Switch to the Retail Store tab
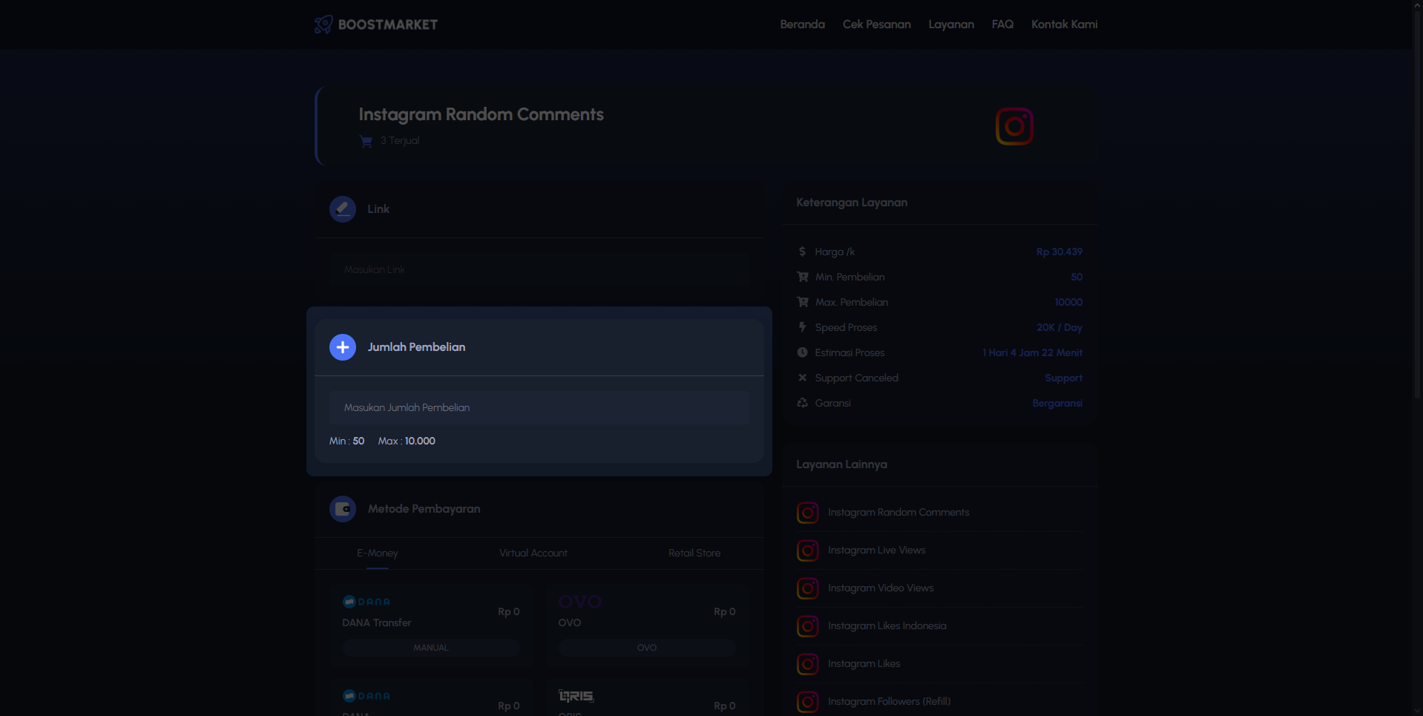The image size is (1423, 716). point(694,554)
